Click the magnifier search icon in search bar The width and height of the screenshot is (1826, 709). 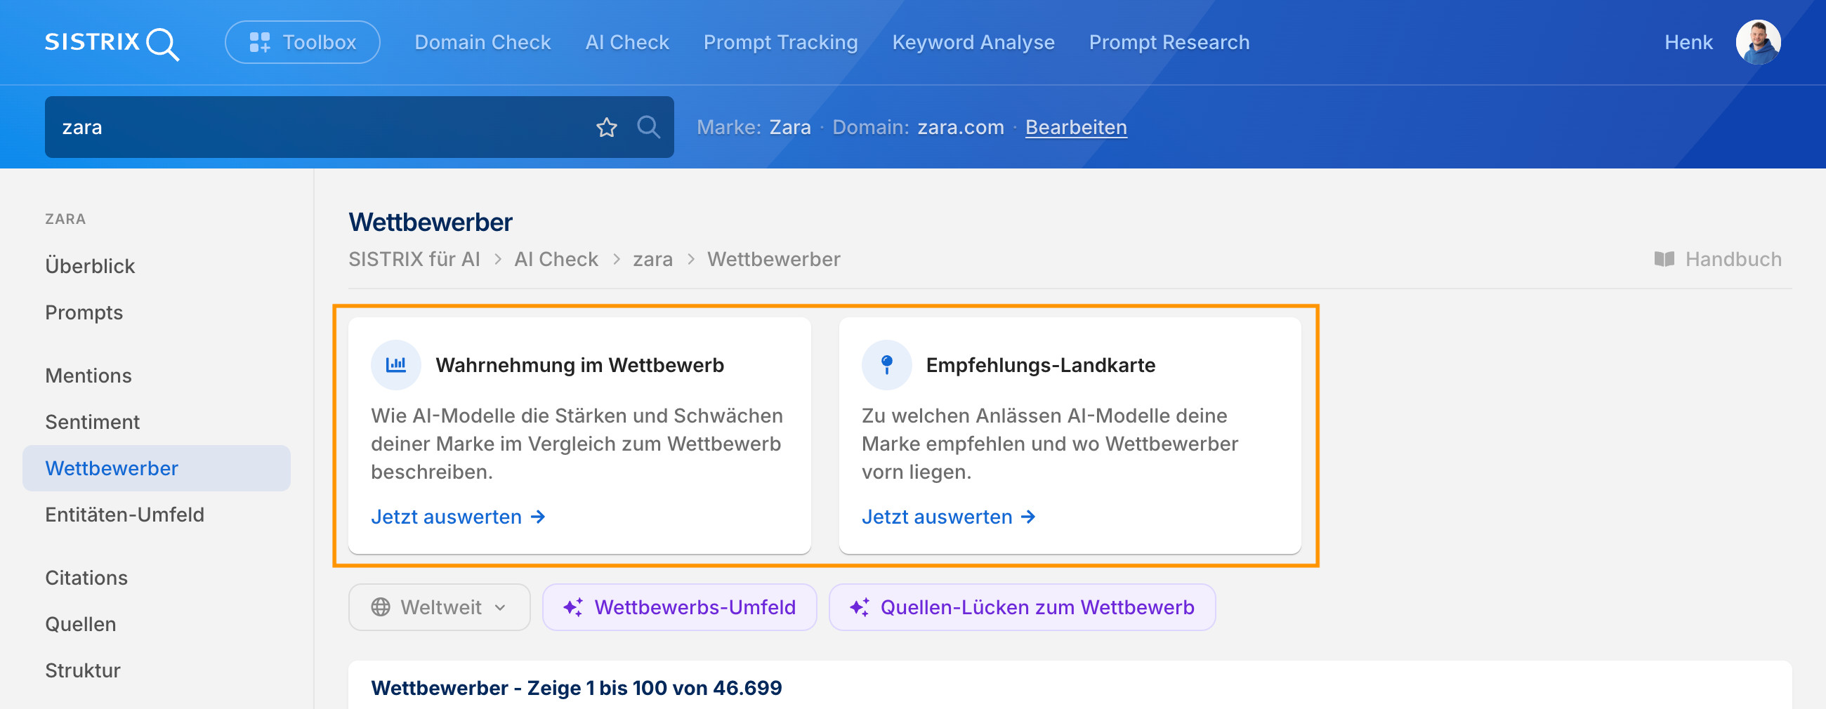pyautogui.click(x=649, y=128)
